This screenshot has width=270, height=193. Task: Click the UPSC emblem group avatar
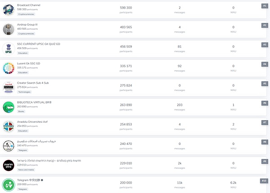(9, 49)
